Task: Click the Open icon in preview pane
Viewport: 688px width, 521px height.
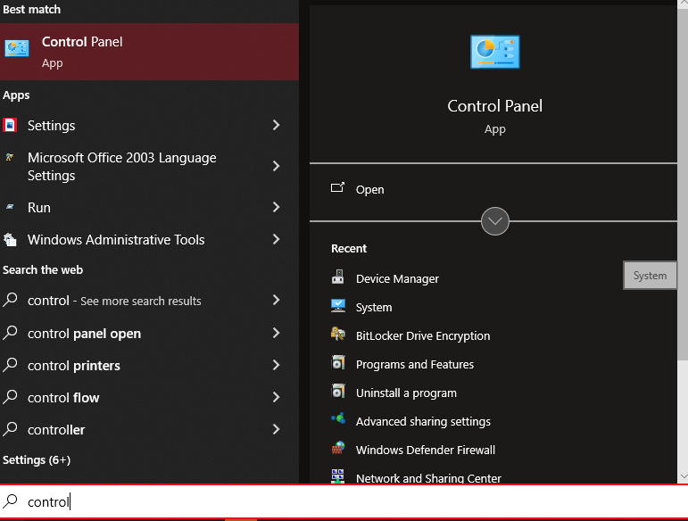Action: 337,187
